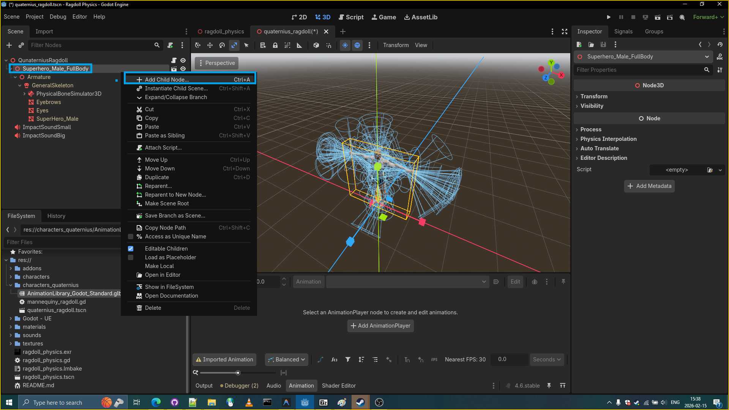This screenshot has width=729, height=410.
Task: Uncheck the Editable Children checkbox
Action: 131,249
